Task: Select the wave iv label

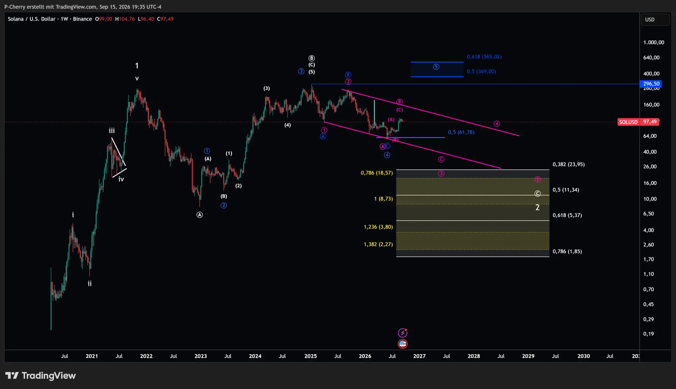Action: point(121,179)
